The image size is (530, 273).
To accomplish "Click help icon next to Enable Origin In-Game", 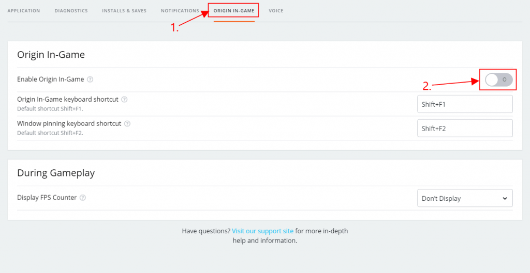I will (90, 79).
